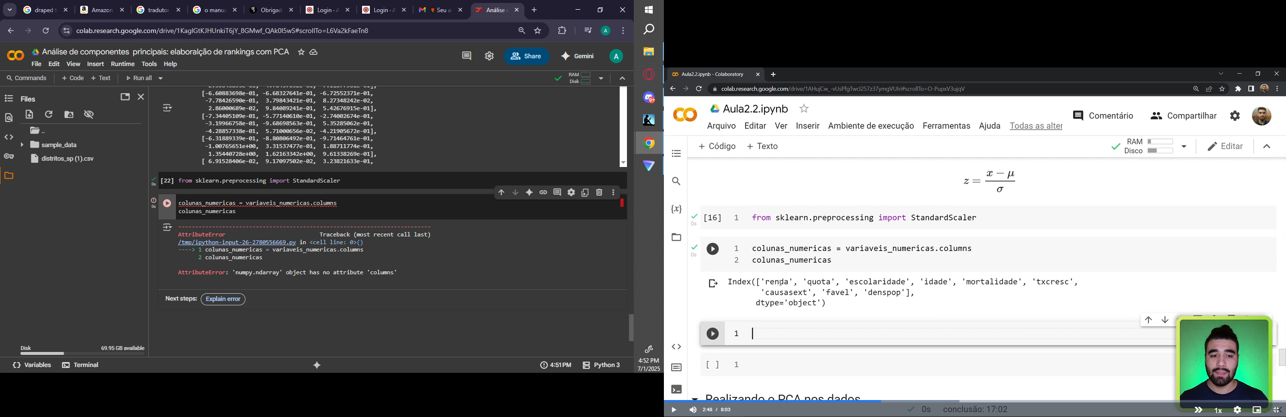Bookmark this tab with the star icon
The image size is (1286, 417).
point(538,31)
